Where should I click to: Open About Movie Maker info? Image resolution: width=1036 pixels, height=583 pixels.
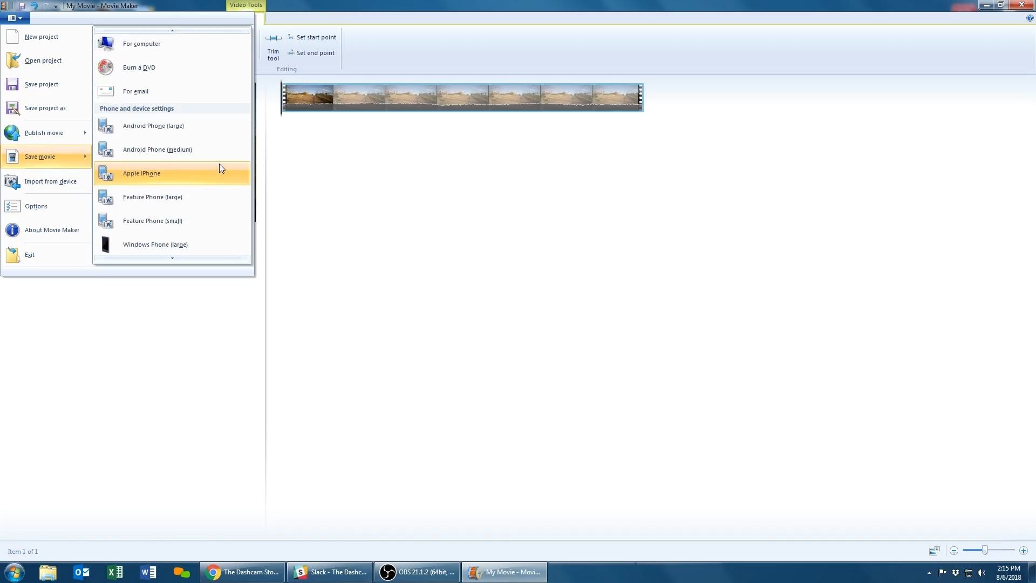52,230
